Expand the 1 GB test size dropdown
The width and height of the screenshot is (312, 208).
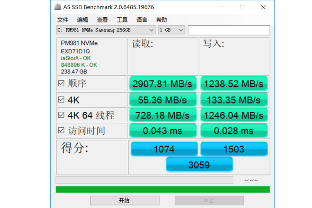[171, 30]
